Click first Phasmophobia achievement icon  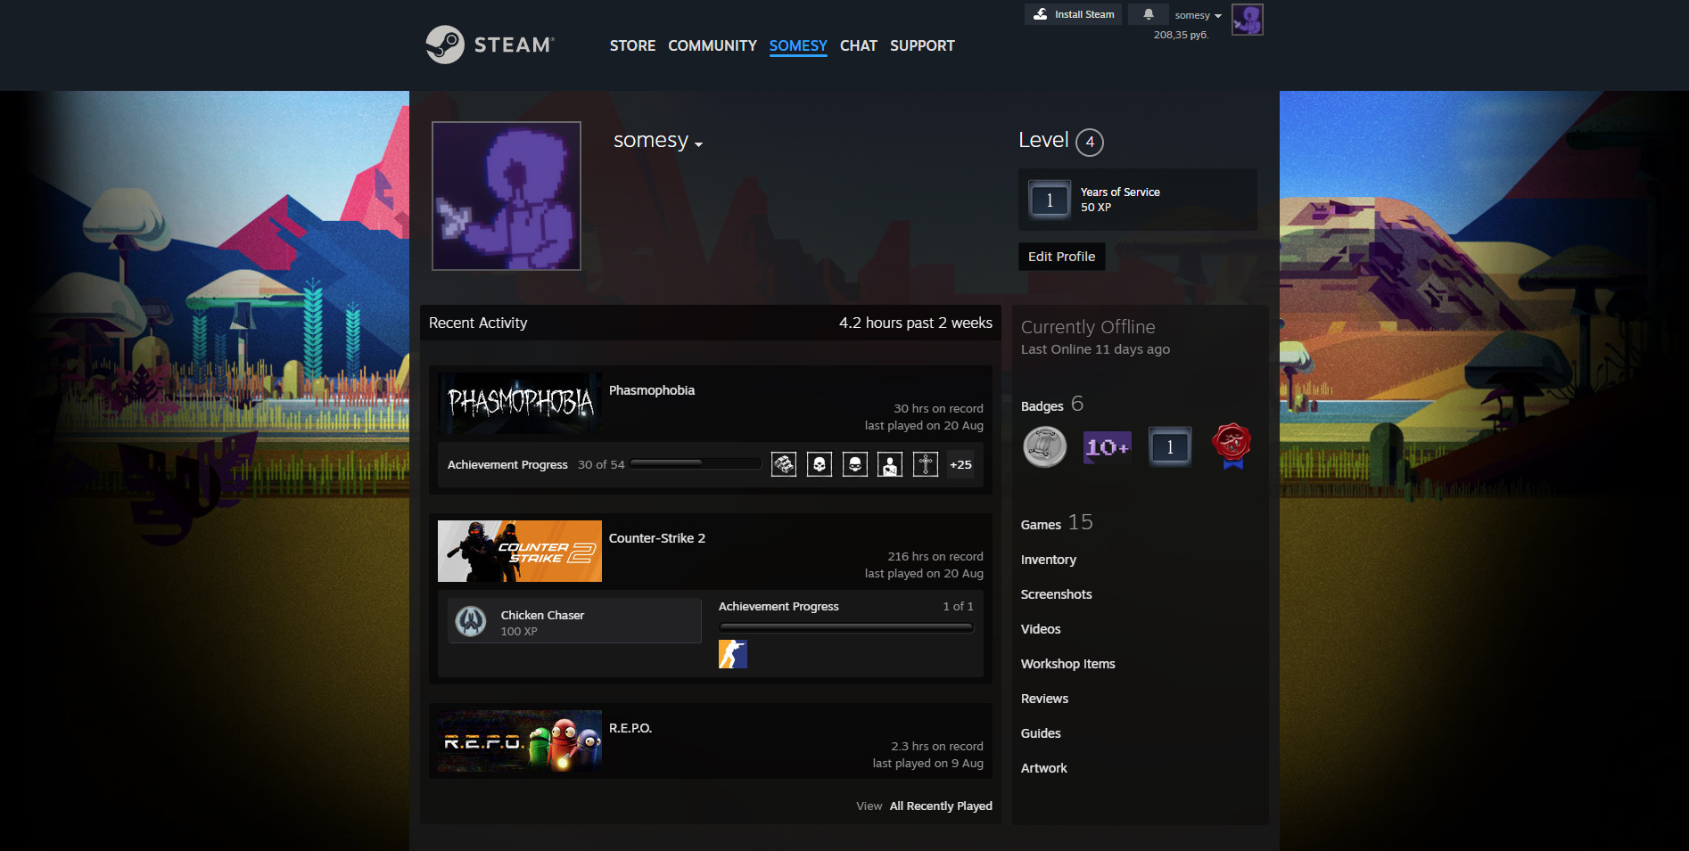pos(784,464)
